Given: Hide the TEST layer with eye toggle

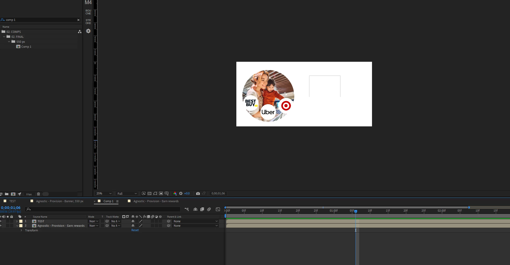Looking at the screenshot, I should [x=1, y=221].
